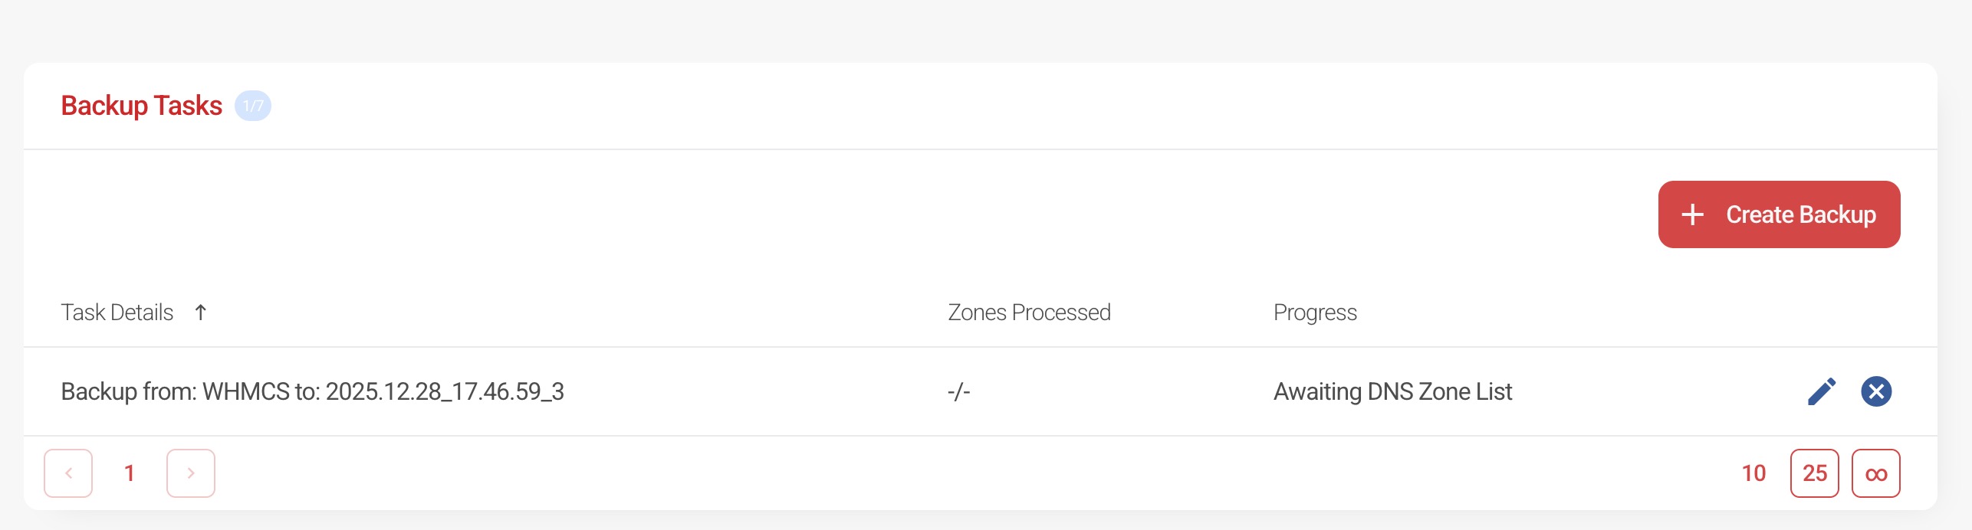Edit the WHMCS backup task with pencil icon
This screenshot has width=1972, height=530.
coord(1822,391)
